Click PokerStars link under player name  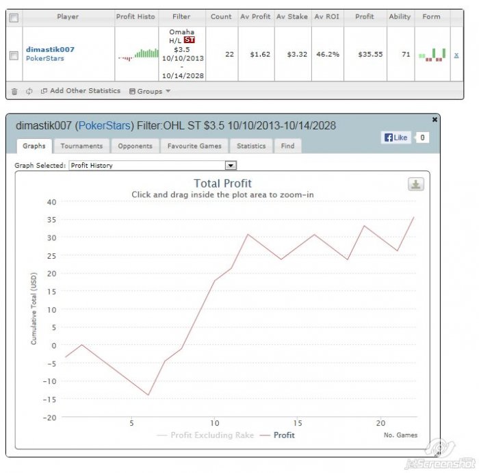click(45, 58)
